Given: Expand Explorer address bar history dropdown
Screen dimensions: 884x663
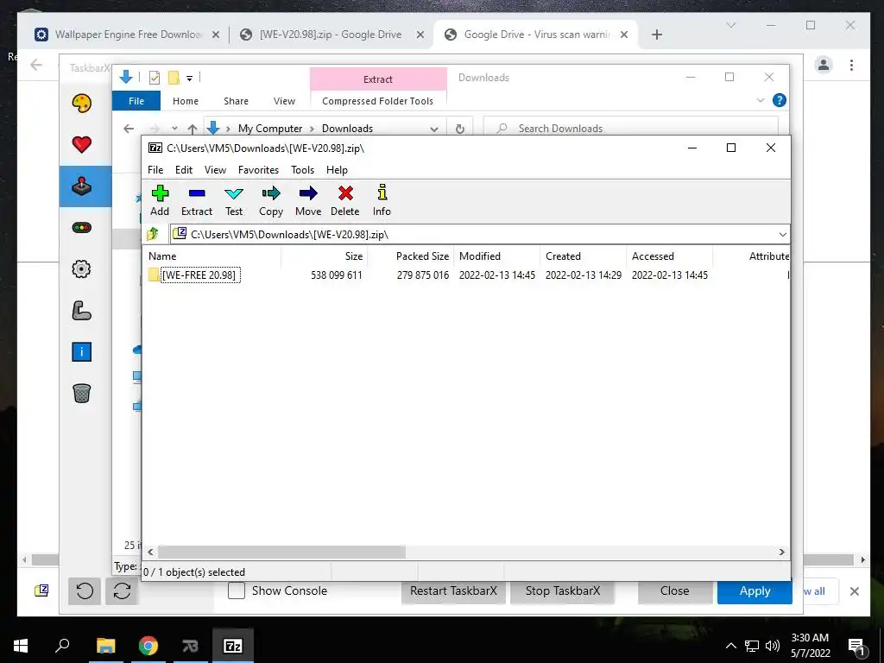Looking at the screenshot, I should click(434, 129).
